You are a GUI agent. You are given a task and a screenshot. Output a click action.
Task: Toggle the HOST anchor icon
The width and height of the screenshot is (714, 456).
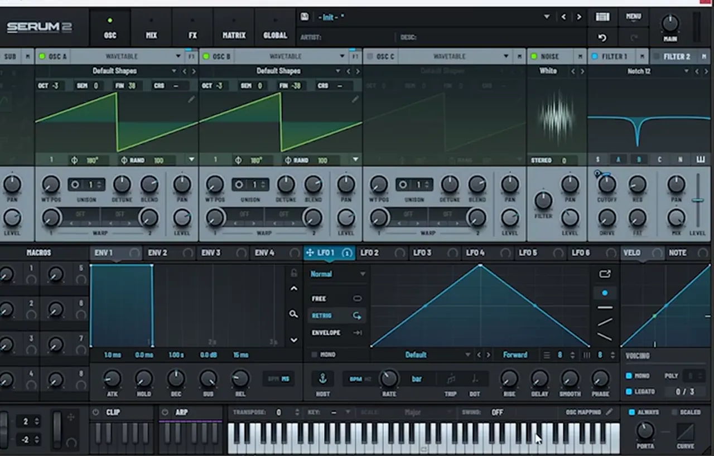(322, 379)
